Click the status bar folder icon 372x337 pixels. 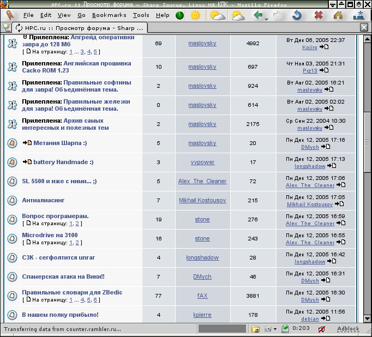click(255, 329)
